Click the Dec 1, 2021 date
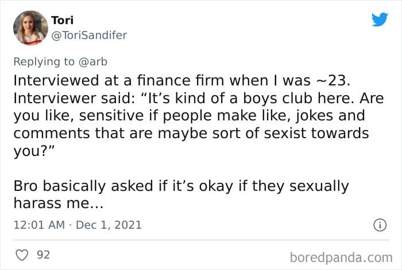Image resolution: width=402 pixels, height=270 pixels. (109, 225)
